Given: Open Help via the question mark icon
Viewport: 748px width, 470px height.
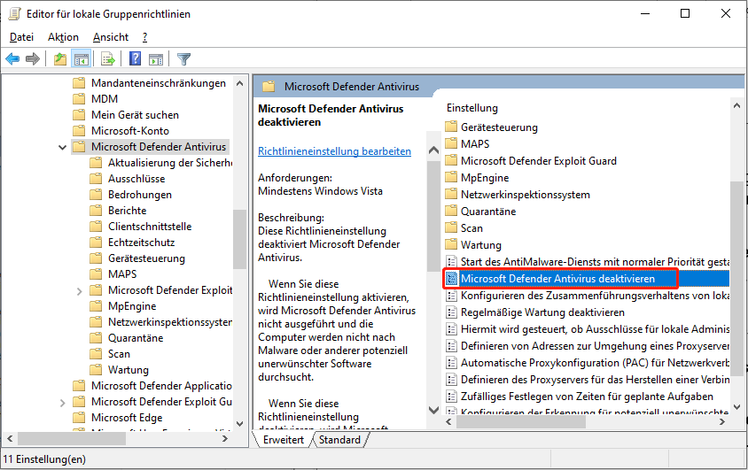Looking at the screenshot, I should (136, 59).
